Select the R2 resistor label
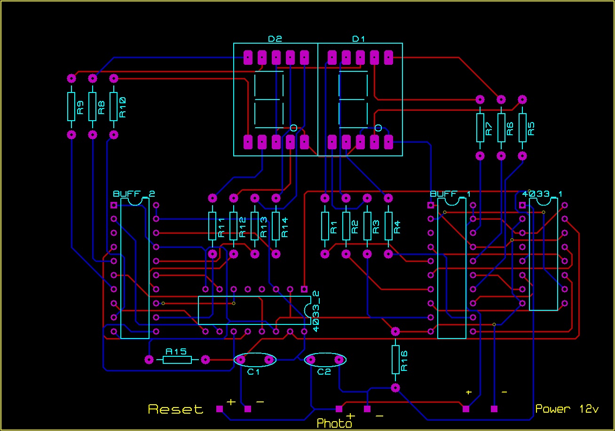Image resolution: width=615 pixels, height=431 pixels. (355, 228)
